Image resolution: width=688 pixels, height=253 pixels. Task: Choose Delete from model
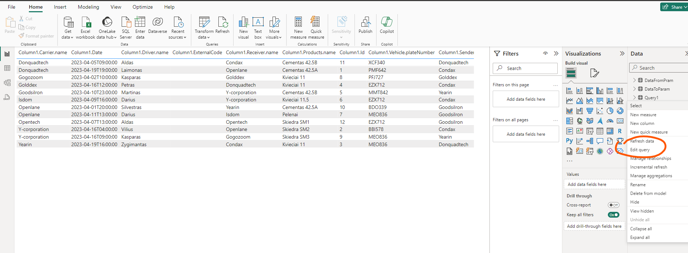(x=648, y=193)
